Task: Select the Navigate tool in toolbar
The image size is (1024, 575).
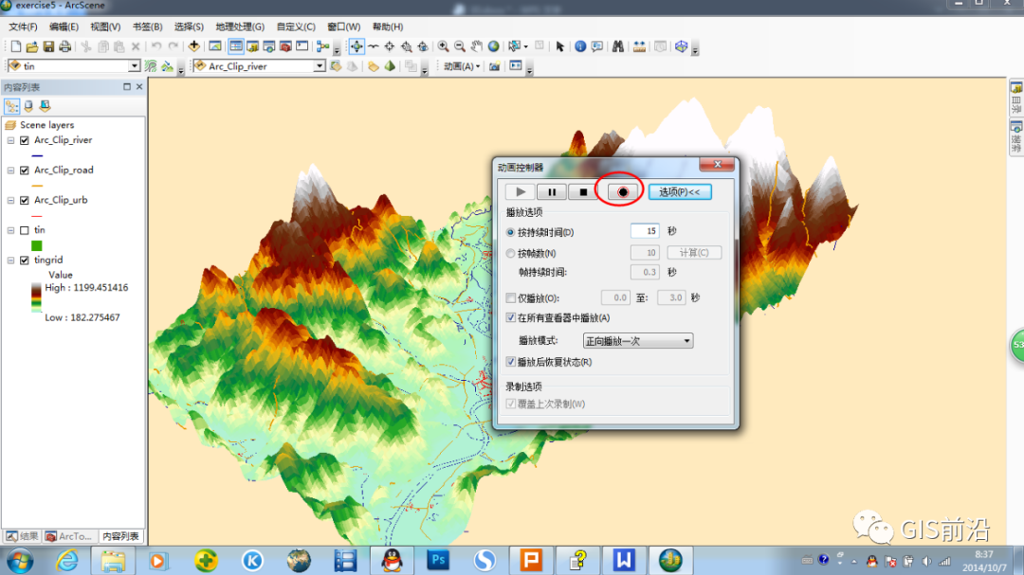Action: (x=357, y=46)
